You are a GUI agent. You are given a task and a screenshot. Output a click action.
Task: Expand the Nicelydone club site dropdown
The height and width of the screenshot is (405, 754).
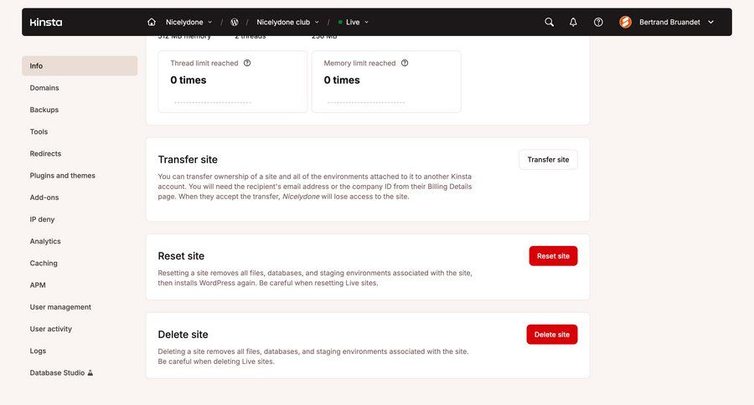point(287,23)
